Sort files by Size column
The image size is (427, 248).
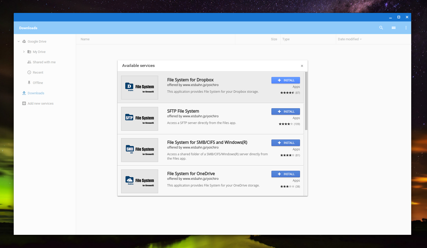pyautogui.click(x=274, y=39)
